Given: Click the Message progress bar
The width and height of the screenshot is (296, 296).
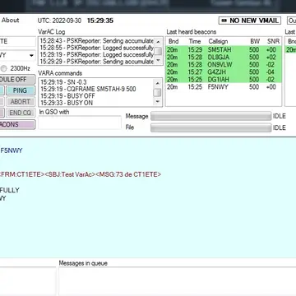Looking at the screenshot, I should pyautogui.click(x=210, y=116).
